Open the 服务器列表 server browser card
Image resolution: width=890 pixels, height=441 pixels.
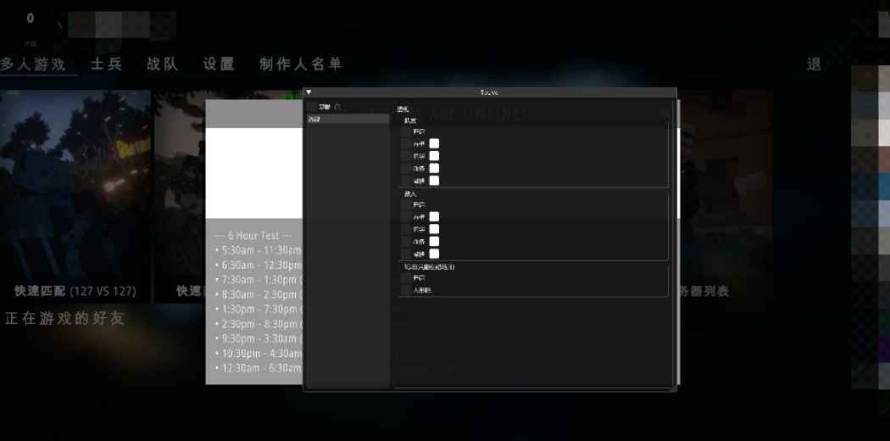pos(725,197)
